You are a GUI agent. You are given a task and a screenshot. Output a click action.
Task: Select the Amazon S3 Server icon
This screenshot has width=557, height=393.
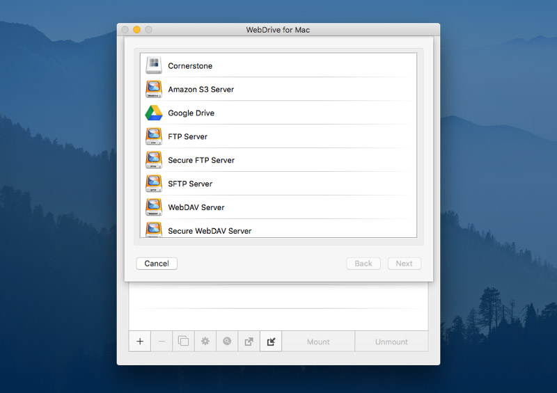click(153, 89)
